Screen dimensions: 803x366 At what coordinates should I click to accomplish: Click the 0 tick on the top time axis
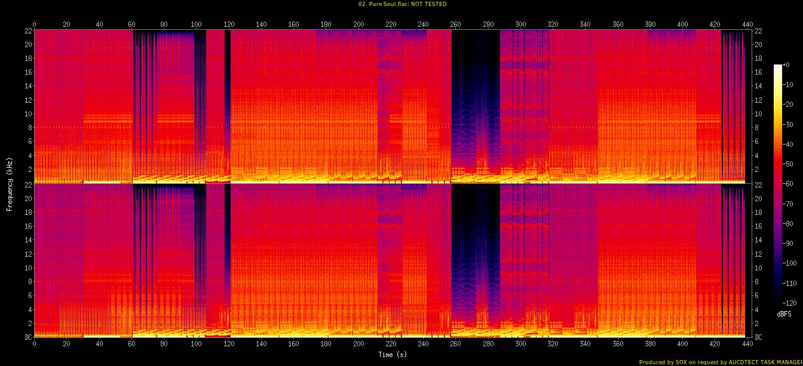[x=34, y=24]
